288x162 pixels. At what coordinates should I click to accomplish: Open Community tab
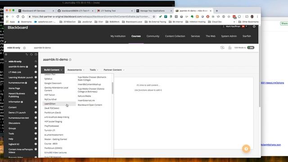coord(153,36)
